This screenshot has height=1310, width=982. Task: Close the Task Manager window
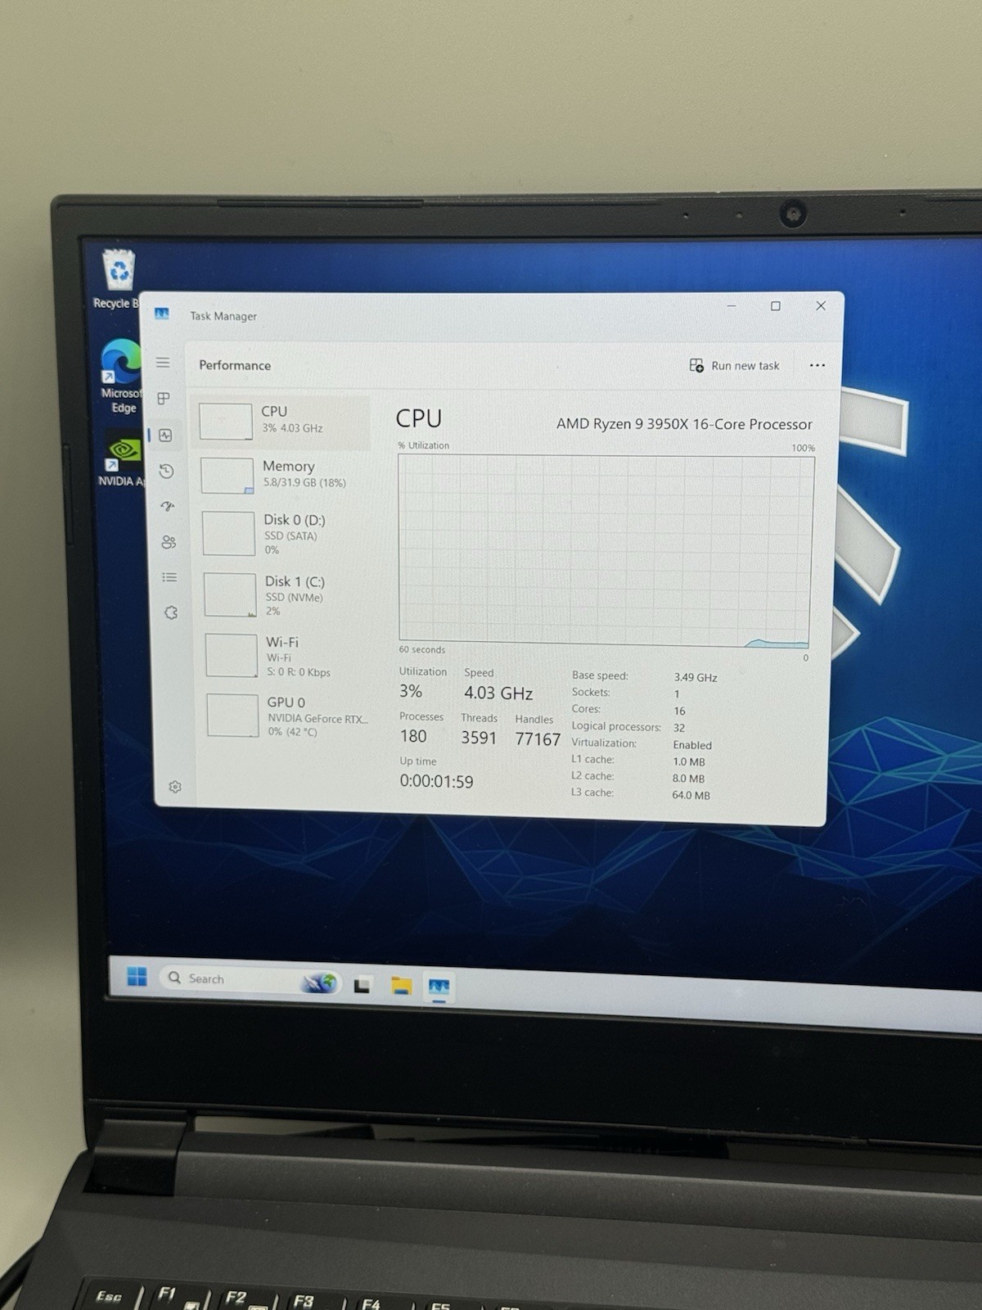(820, 305)
